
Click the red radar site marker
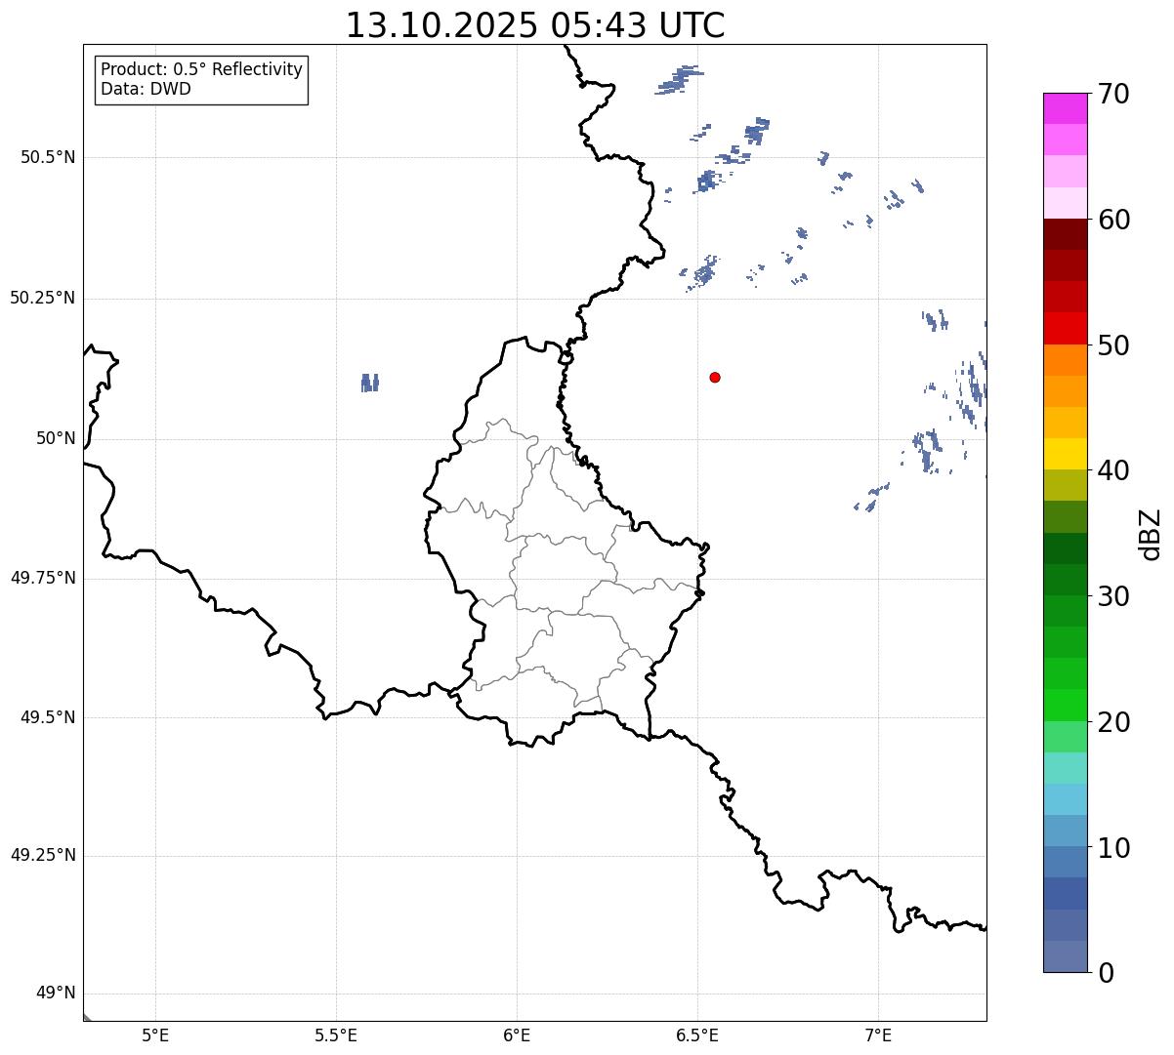(715, 377)
